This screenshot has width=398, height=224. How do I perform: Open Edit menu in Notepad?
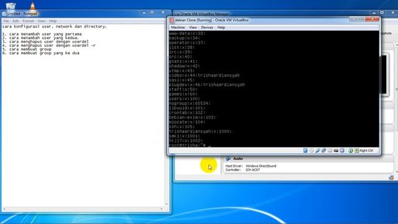point(16,21)
